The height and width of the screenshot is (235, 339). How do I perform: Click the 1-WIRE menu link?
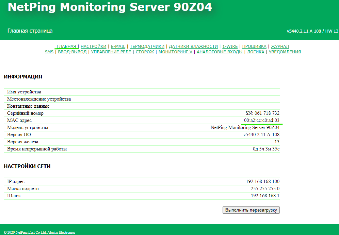pyautogui.click(x=230, y=47)
